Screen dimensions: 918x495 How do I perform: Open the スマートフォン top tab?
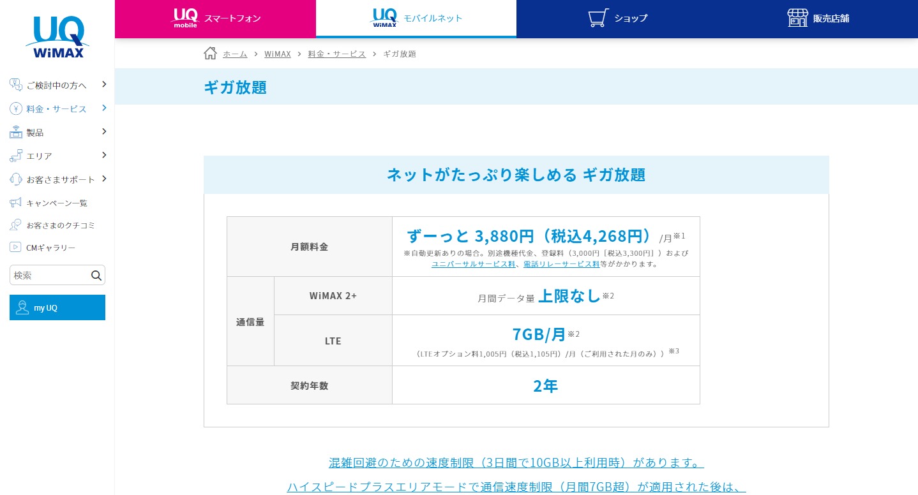[x=215, y=18]
